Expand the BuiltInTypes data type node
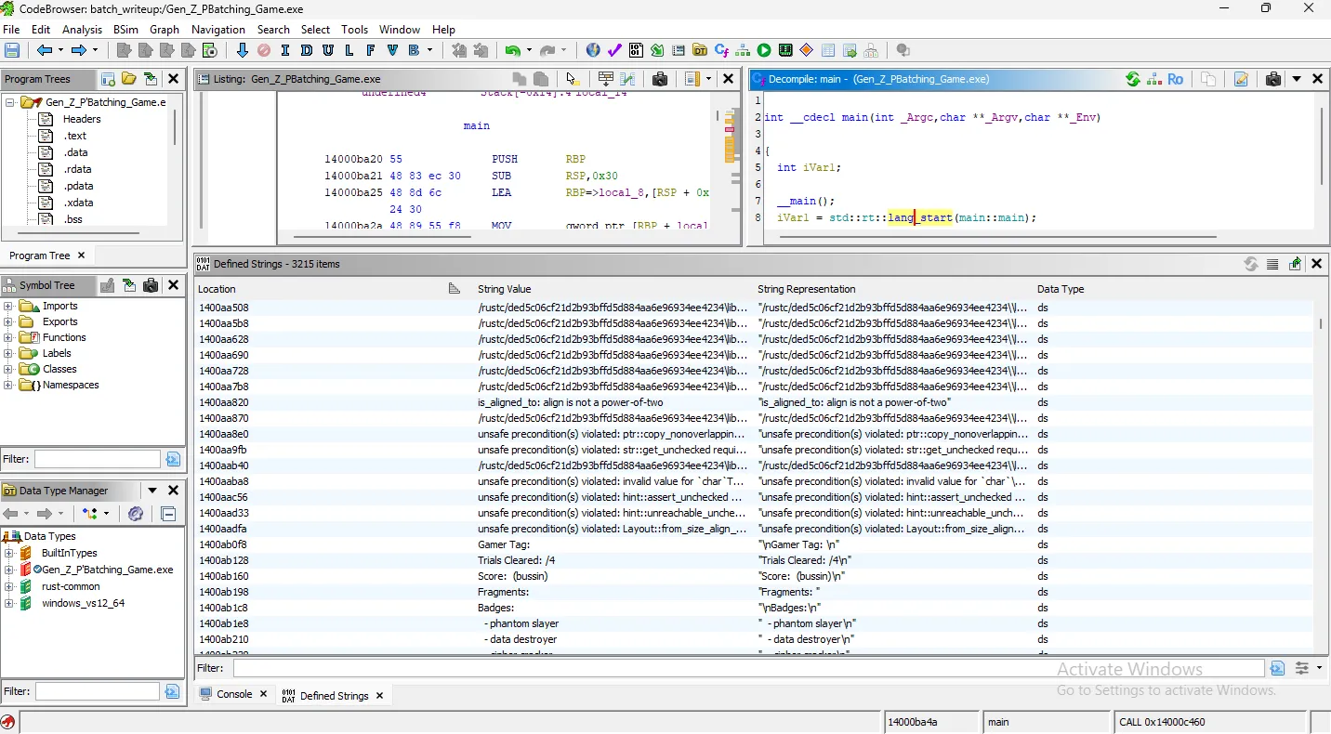This screenshot has height=734, width=1331. 9,553
